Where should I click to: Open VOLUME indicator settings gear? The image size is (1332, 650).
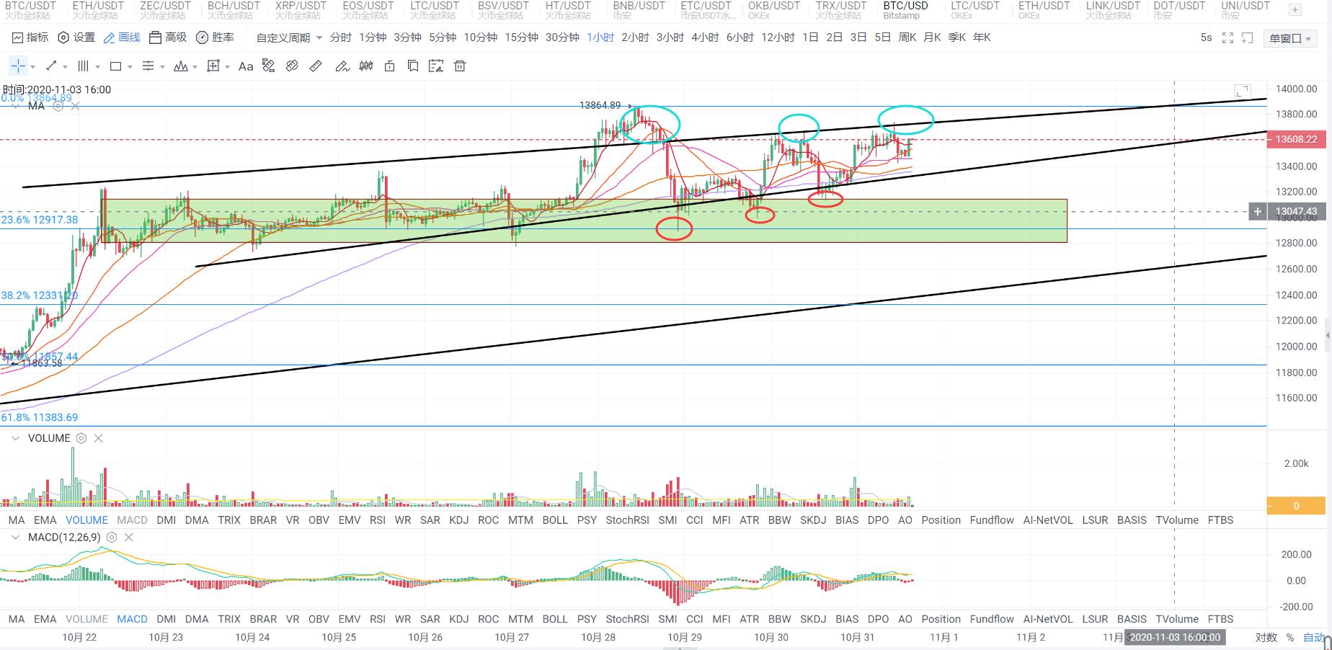pos(81,438)
